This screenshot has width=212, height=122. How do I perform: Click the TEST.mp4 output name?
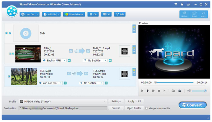click(x=99, y=71)
